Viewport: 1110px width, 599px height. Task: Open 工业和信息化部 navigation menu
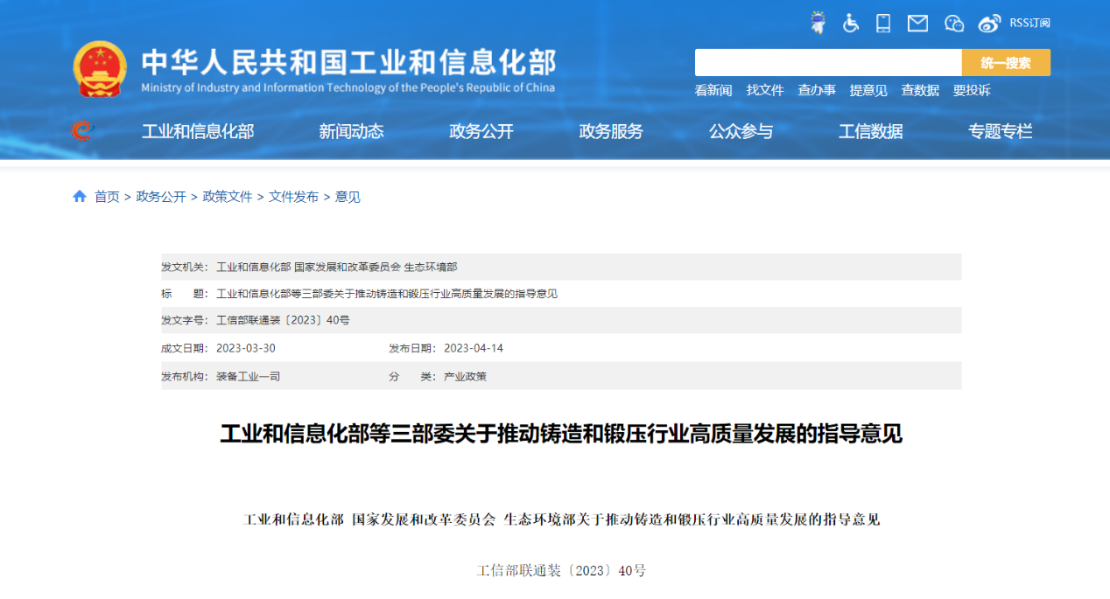(198, 132)
